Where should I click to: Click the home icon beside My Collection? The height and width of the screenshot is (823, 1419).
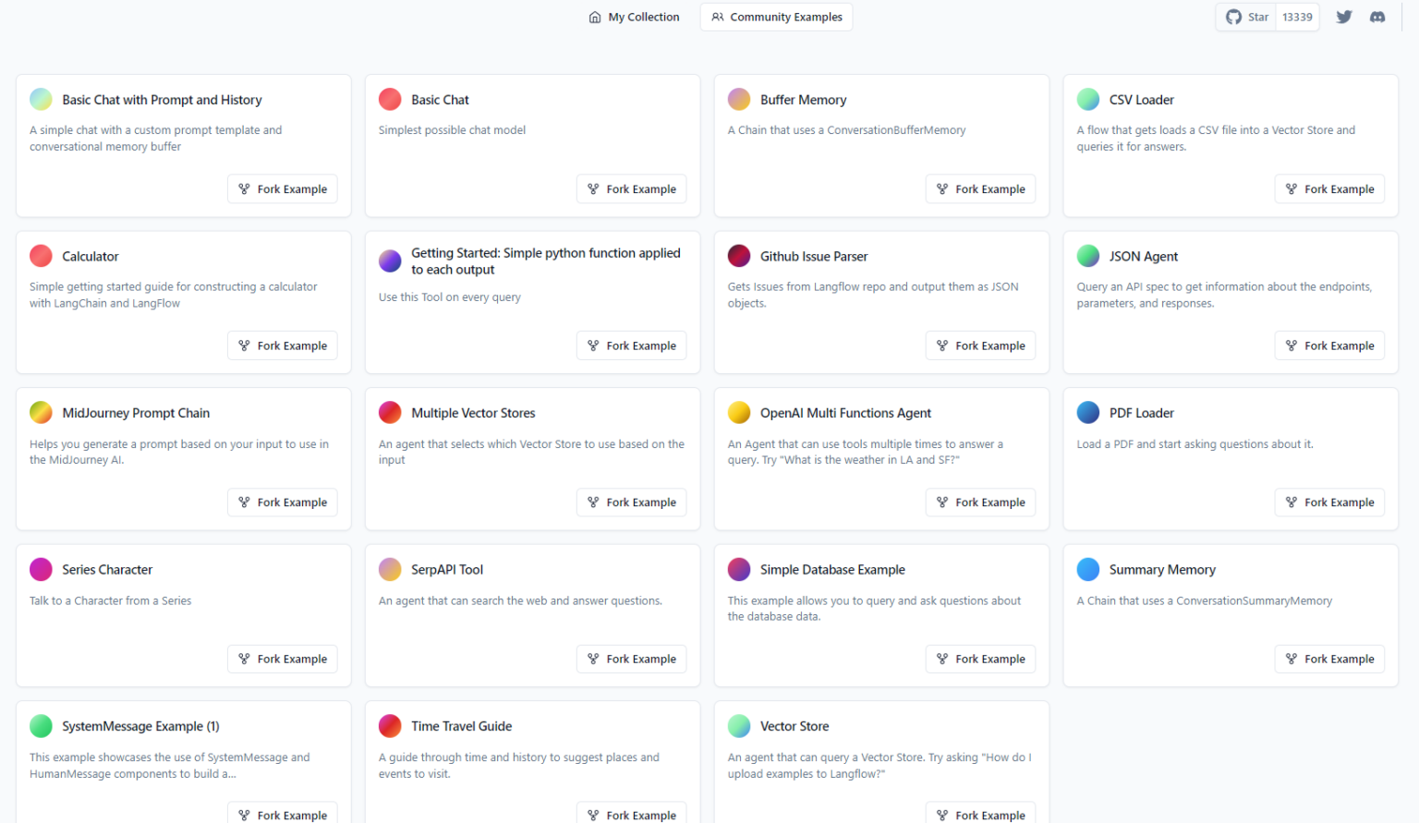594,17
